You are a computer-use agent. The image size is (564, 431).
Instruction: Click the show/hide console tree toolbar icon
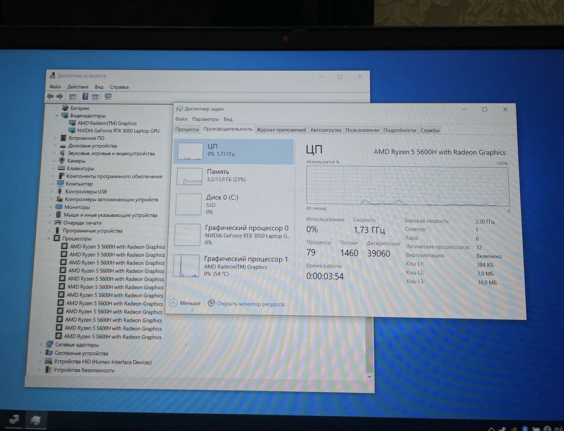pos(73,97)
